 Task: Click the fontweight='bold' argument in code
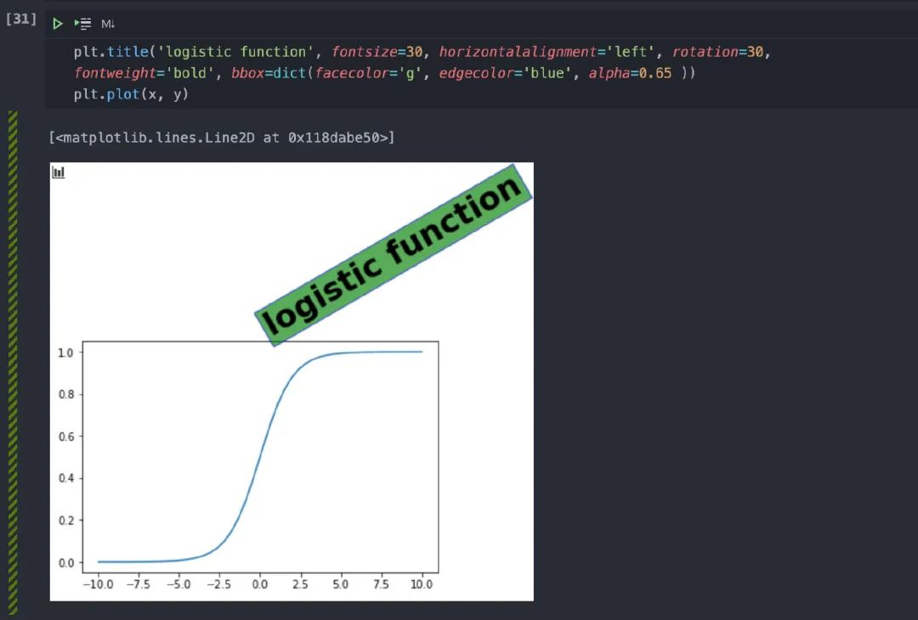coord(144,73)
